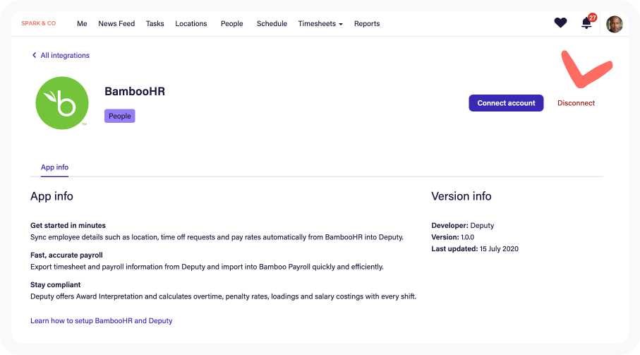The height and width of the screenshot is (355, 640).
Task: Click the heart favorites icon
Action: point(560,23)
